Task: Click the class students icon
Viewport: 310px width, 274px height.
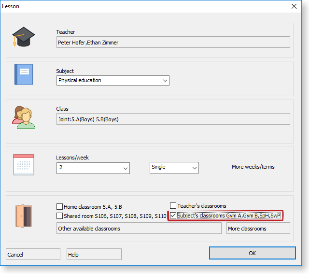Action: [24, 117]
